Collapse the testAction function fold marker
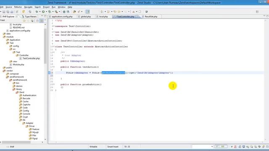This screenshot has height=151, width=269. tap(54, 67)
